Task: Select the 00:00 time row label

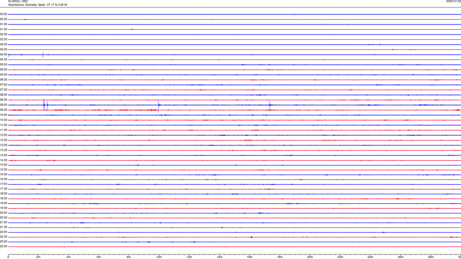Action: point(3,14)
